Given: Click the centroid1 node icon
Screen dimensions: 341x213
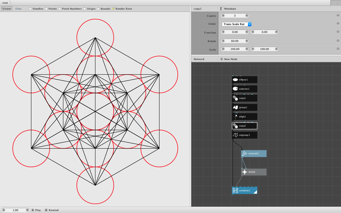Looking at the screenshot, I should click(244, 154).
